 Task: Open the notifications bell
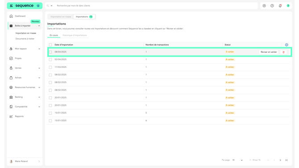pos(280,6)
